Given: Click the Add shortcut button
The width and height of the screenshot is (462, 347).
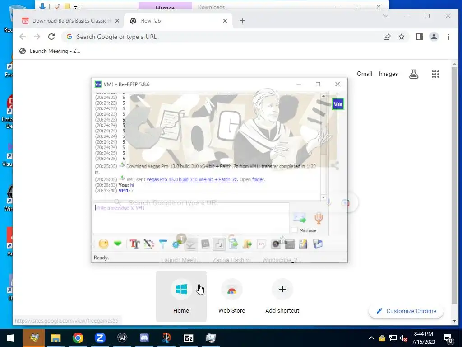Looking at the screenshot, I should click(282, 296).
